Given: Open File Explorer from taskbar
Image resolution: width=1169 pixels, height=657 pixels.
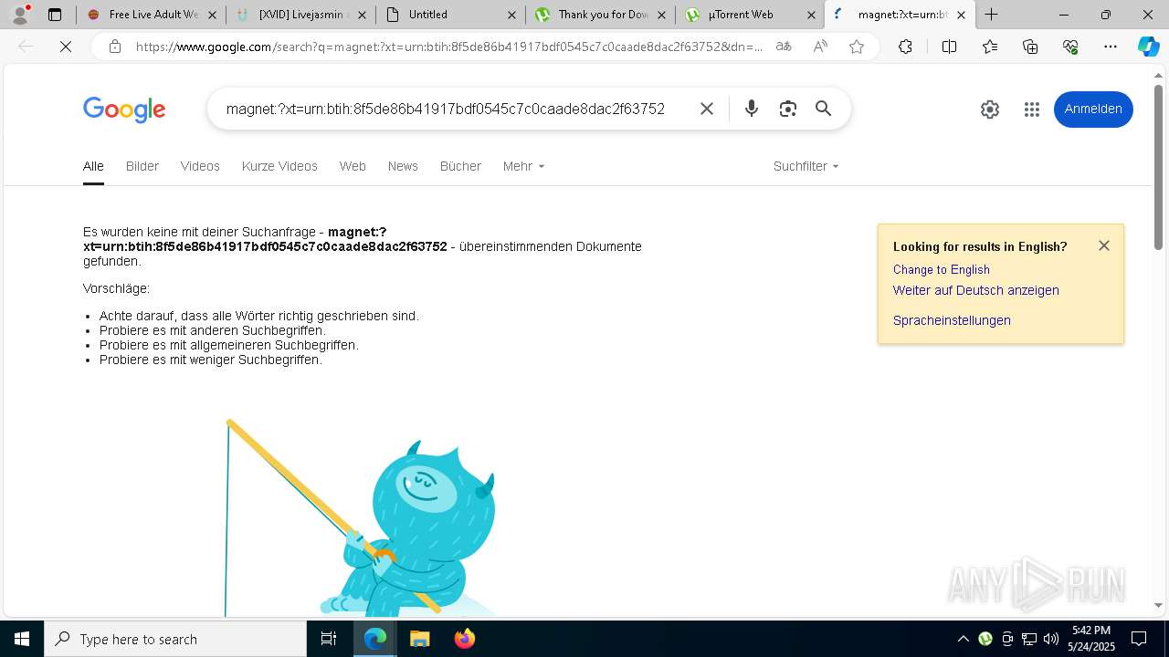Looking at the screenshot, I should click(x=419, y=639).
